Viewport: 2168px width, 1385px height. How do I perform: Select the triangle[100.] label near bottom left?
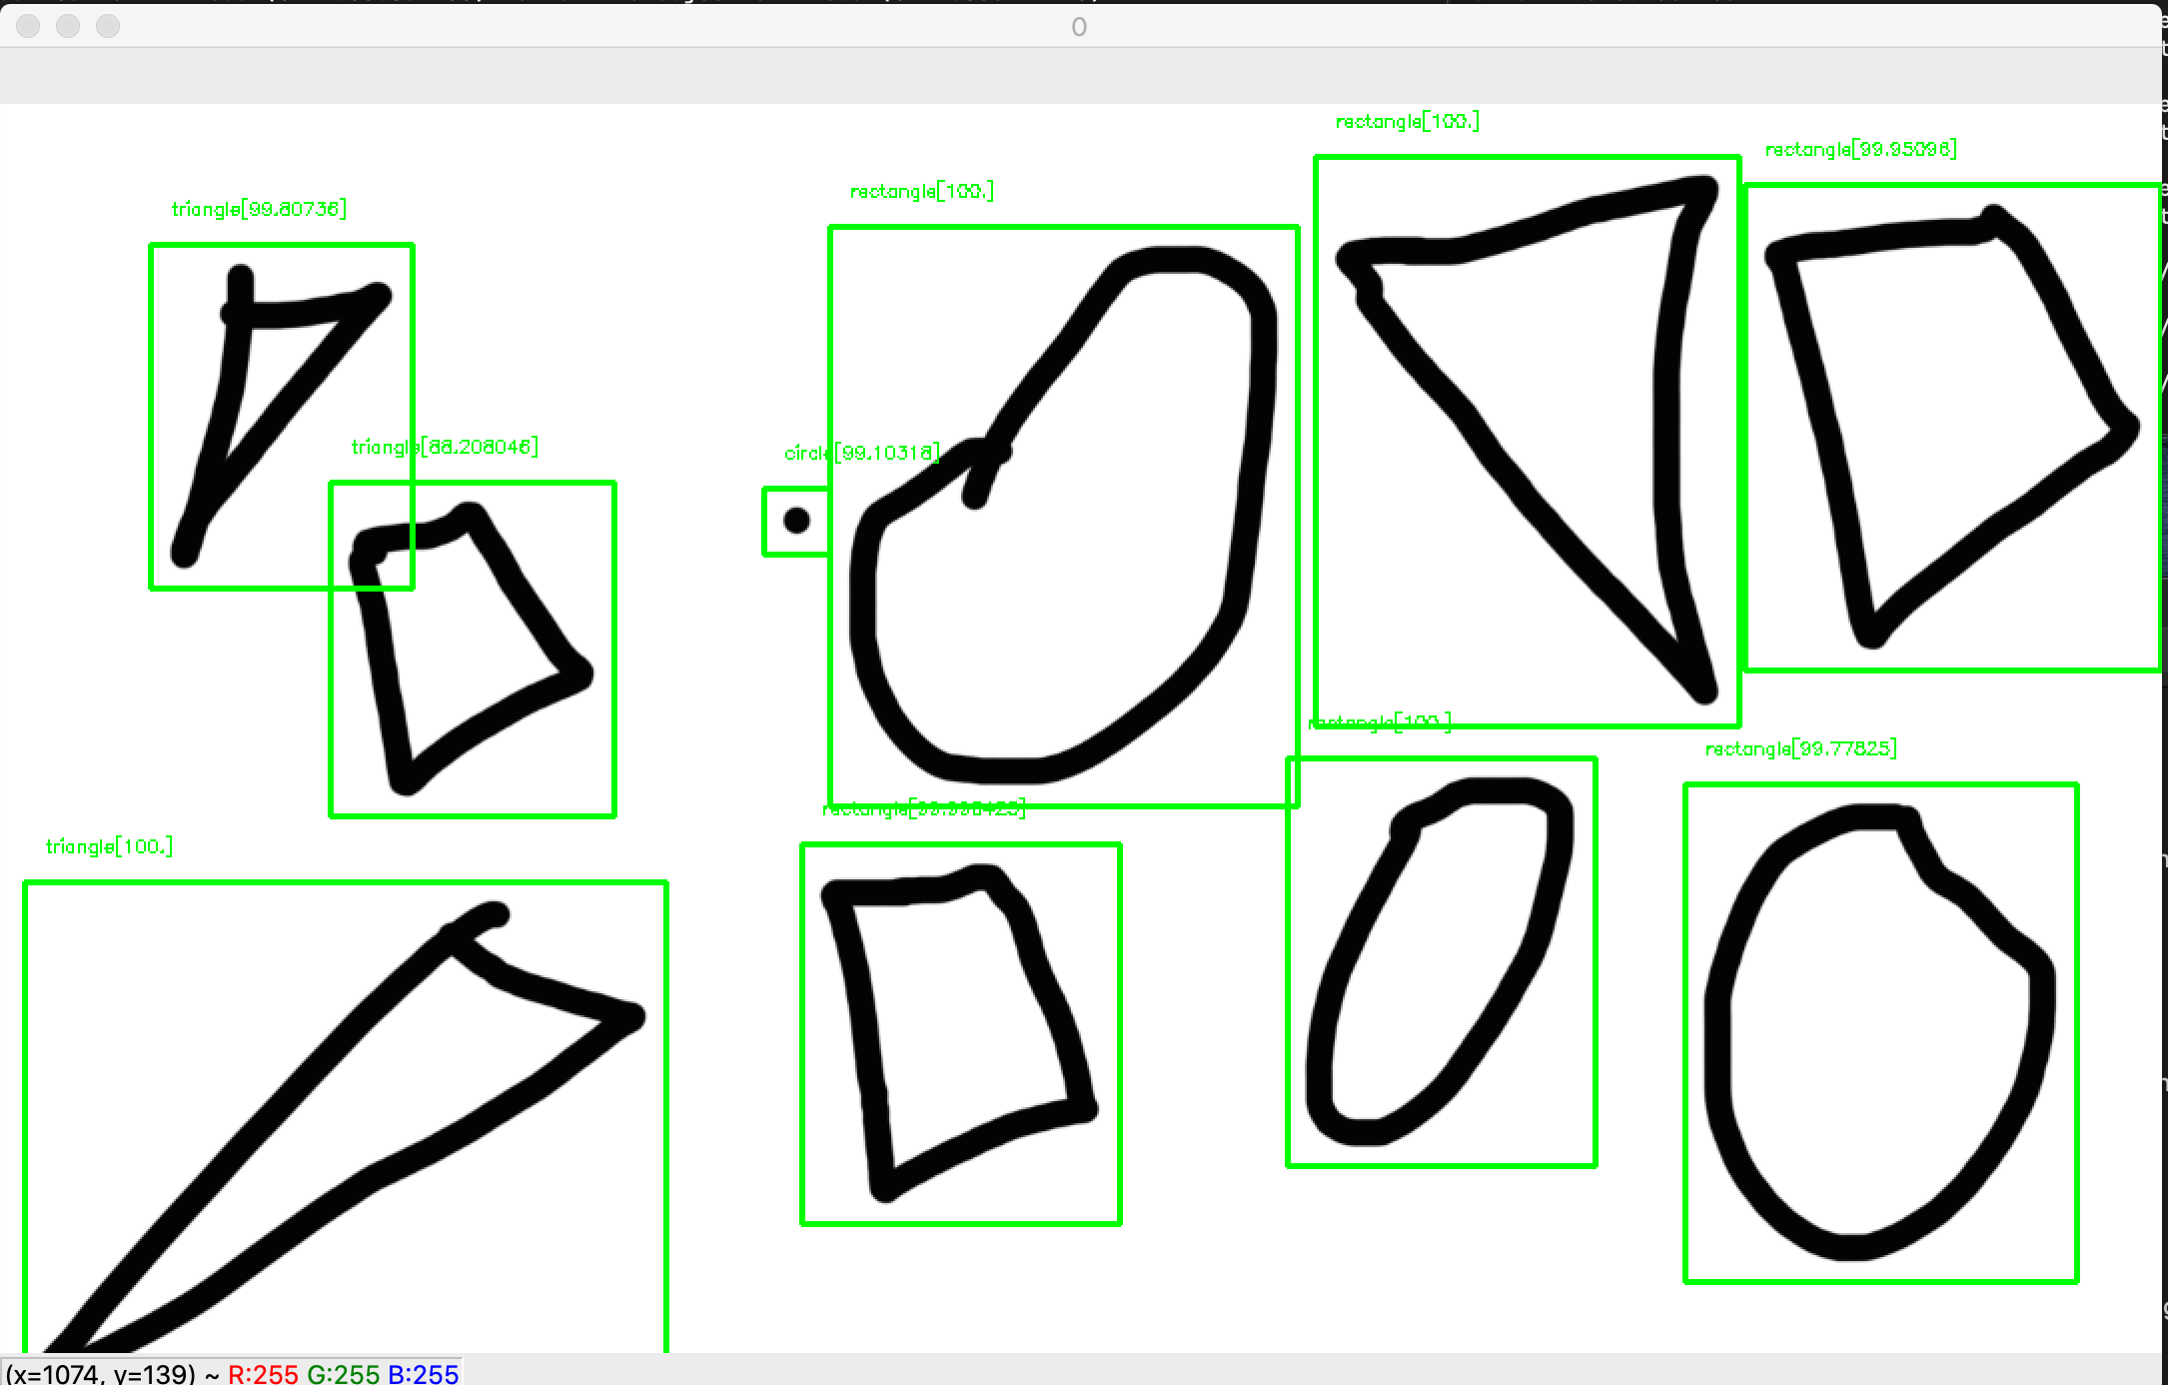110,845
